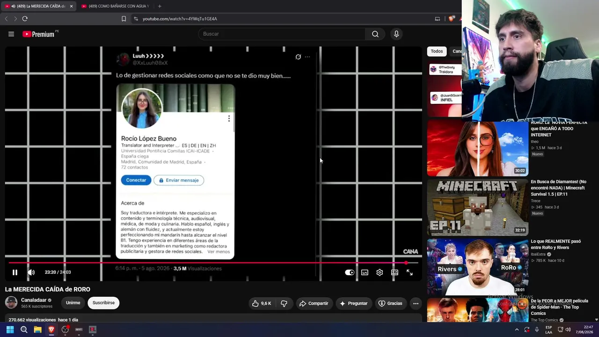Open "Lo que REALMENTE pasó" video title

pyautogui.click(x=555, y=244)
